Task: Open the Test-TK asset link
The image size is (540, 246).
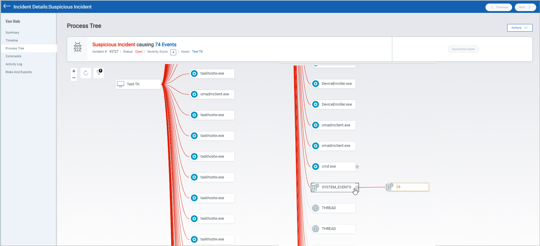Action: 197,51
